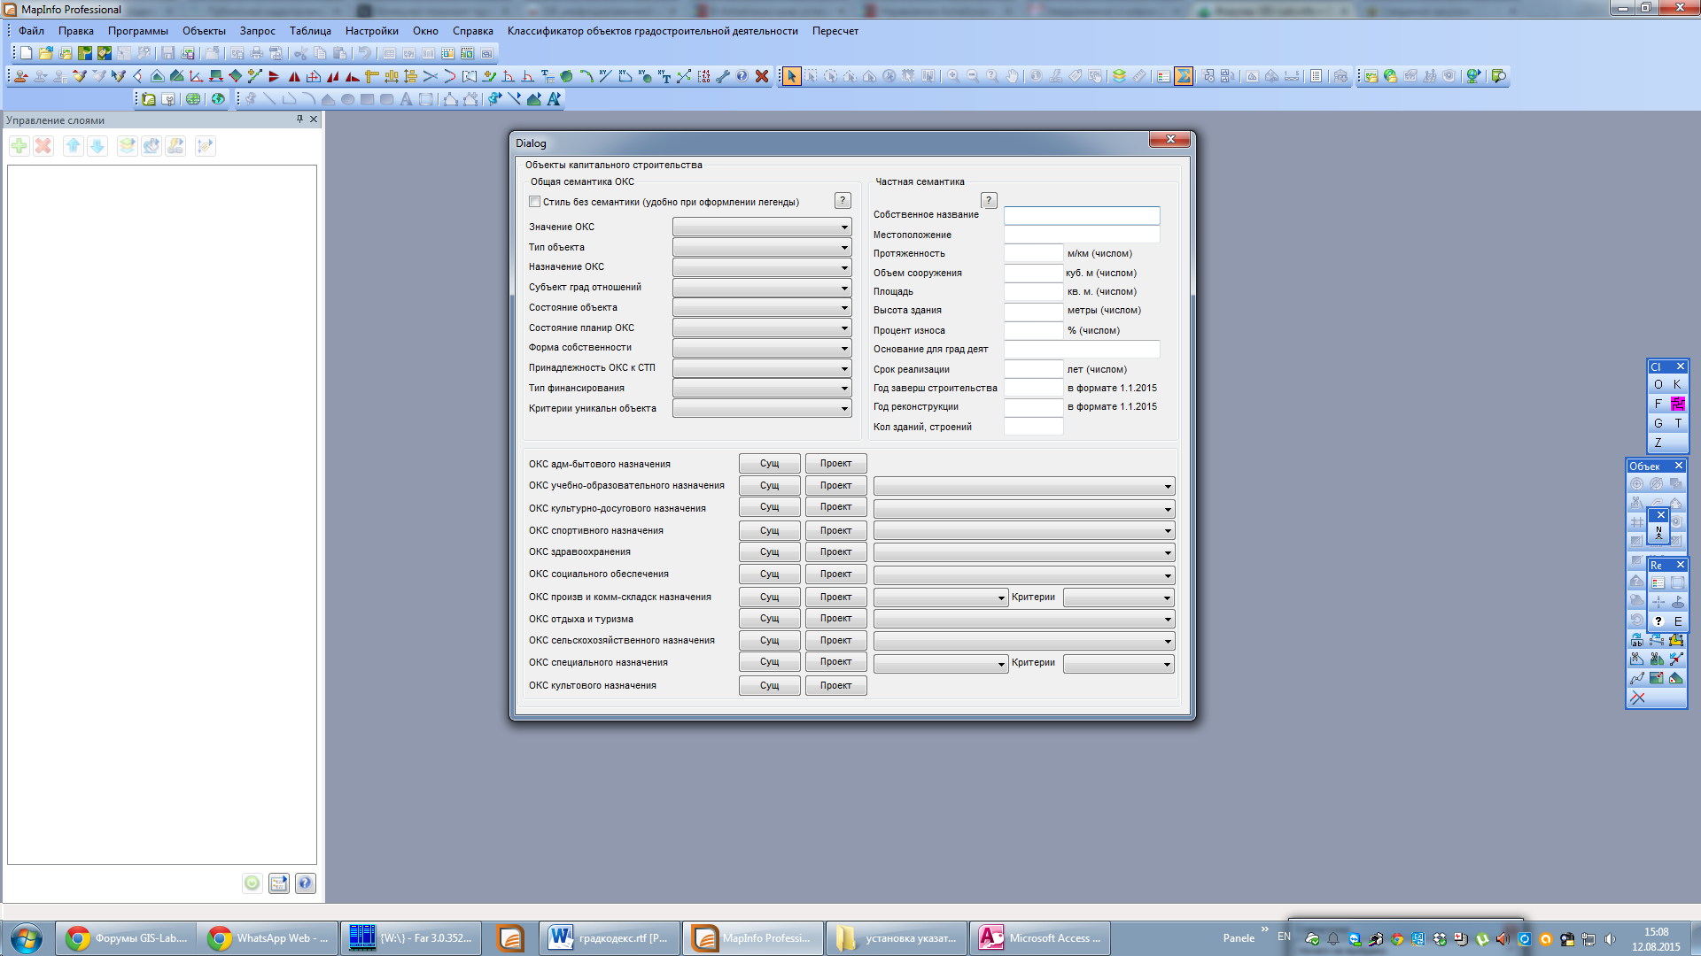Click 'Сущ' button for ОКС здравоохранения
The height and width of the screenshot is (956, 1701).
[769, 552]
